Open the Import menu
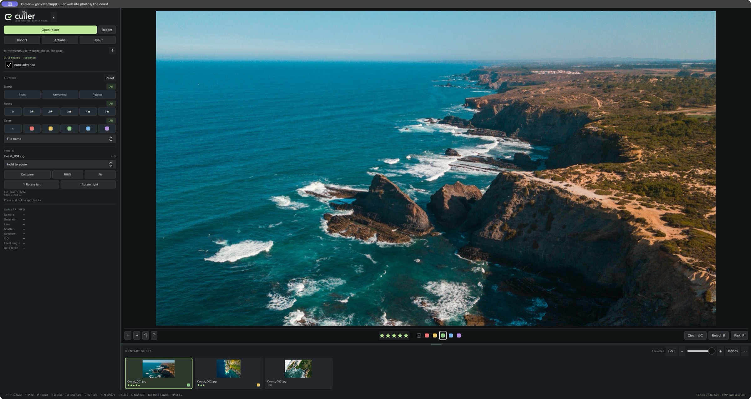This screenshot has width=751, height=399. tap(22, 40)
